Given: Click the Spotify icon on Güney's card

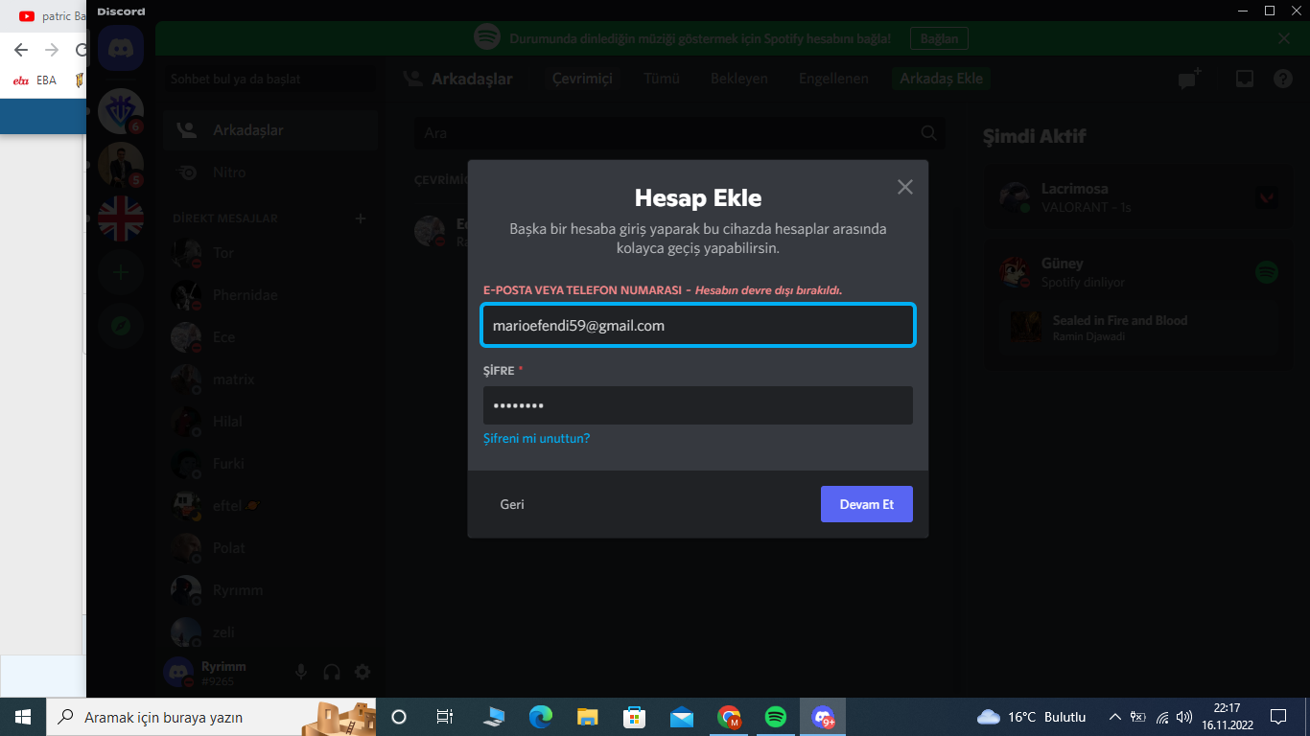Looking at the screenshot, I should (1267, 272).
